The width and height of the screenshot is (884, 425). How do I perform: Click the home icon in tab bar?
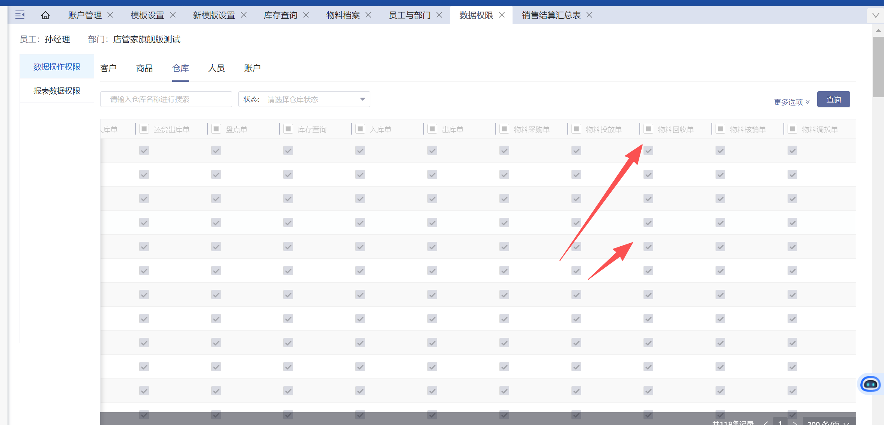[45, 15]
